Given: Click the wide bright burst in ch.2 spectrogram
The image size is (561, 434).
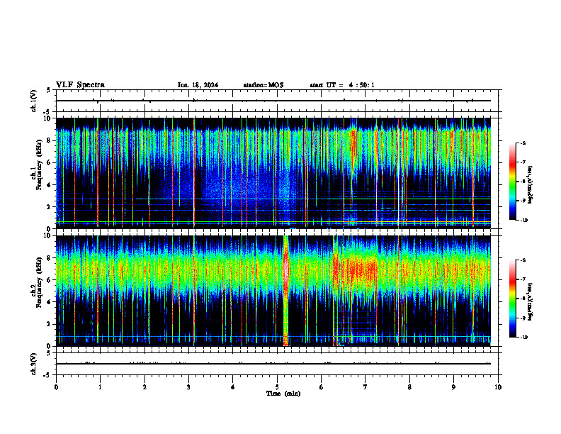Looking at the screenshot, I should coord(286,291).
